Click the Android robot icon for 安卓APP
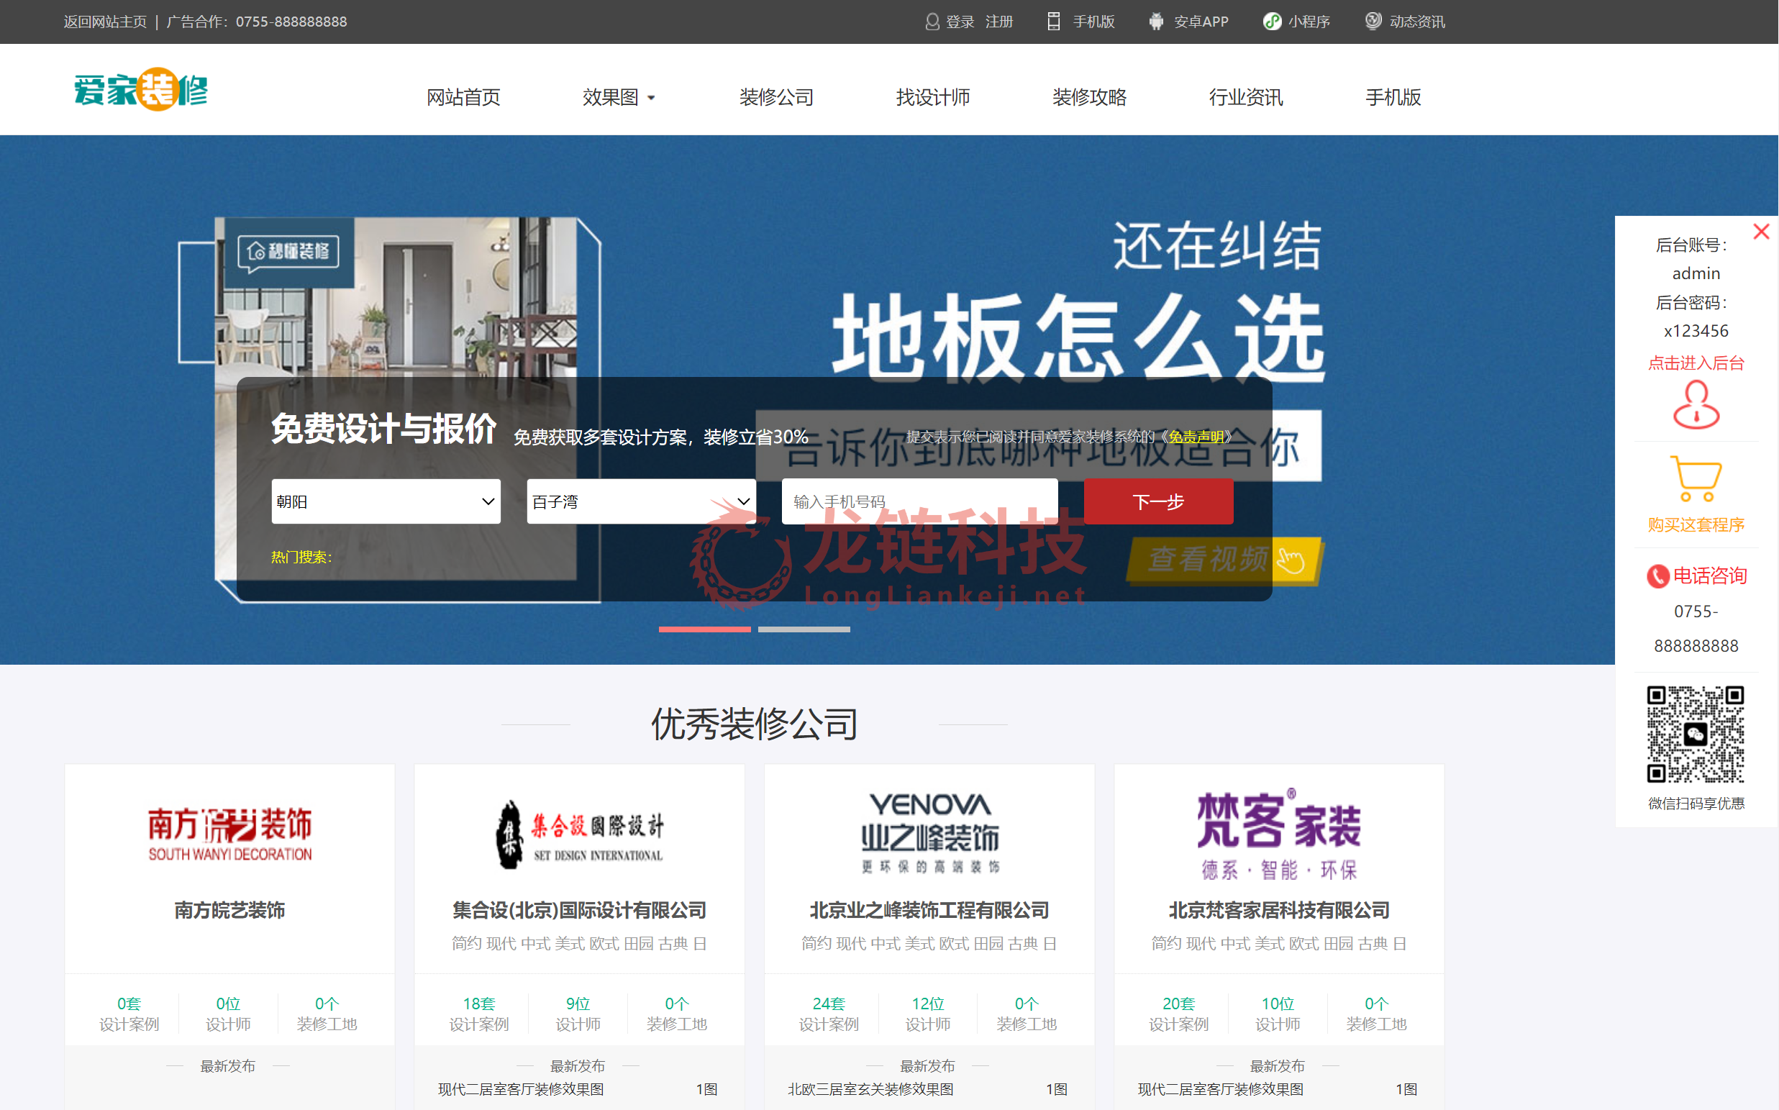Image resolution: width=1779 pixels, height=1110 pixels. (1156, 22)
